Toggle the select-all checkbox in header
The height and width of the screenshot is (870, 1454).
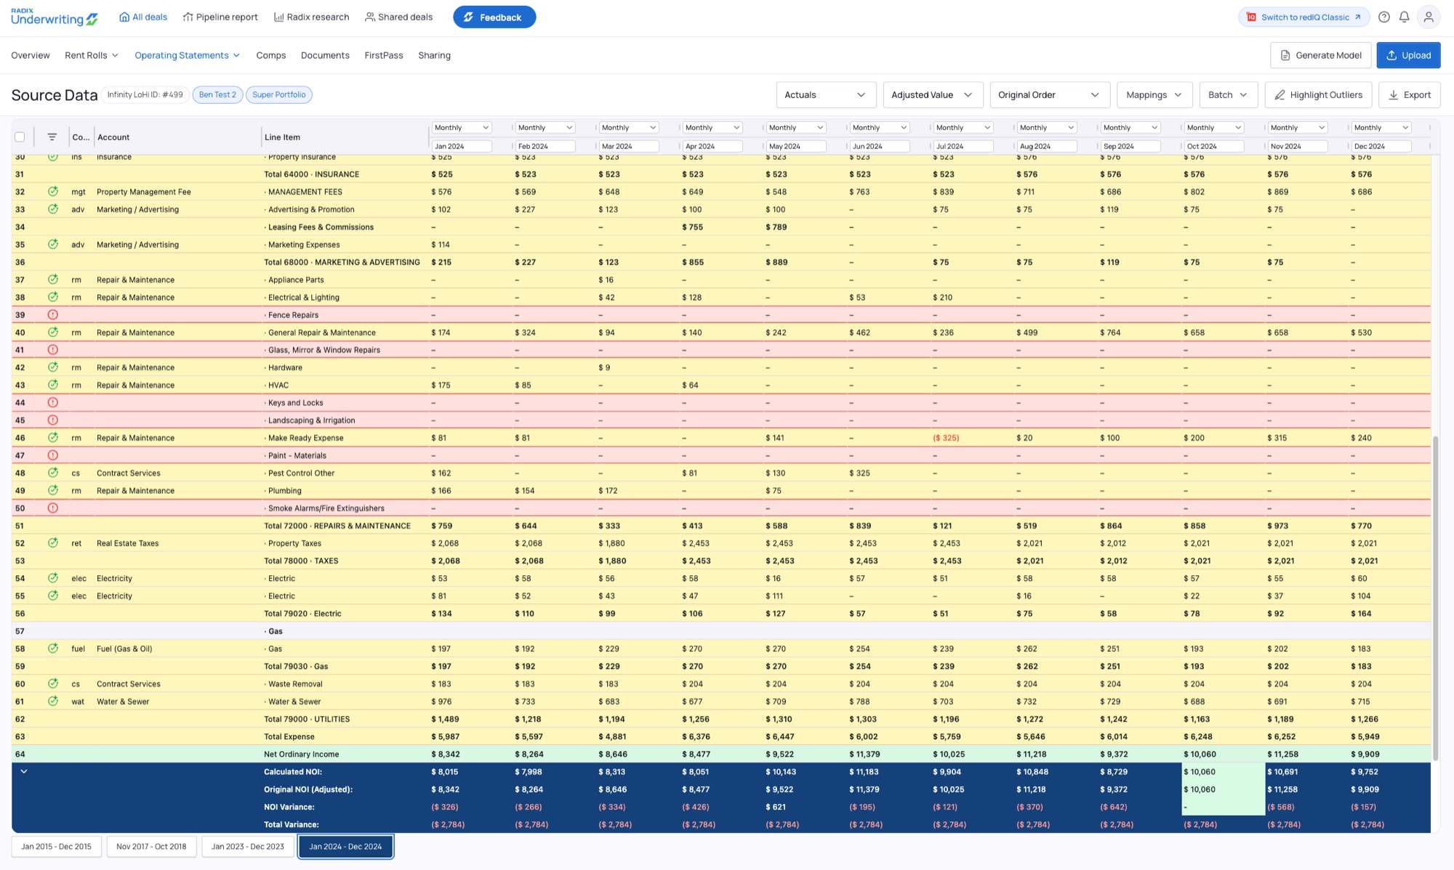pos(20,137)
